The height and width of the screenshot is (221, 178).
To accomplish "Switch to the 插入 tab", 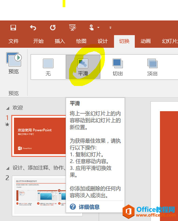I will [x=60, y=41].
